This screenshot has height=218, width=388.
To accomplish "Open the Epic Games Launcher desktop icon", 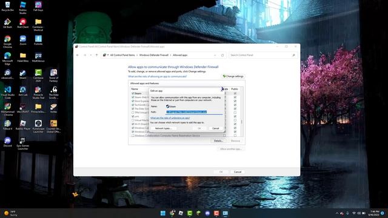I will click(x=23, y=144).
